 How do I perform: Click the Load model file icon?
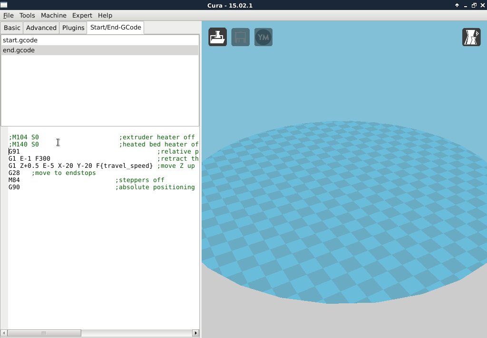tap(217, 37)
